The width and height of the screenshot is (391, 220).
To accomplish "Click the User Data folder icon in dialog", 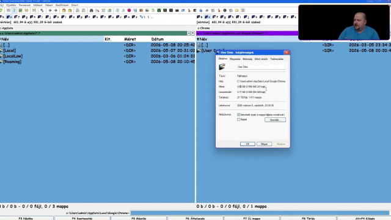I will (x=222, y=67).
